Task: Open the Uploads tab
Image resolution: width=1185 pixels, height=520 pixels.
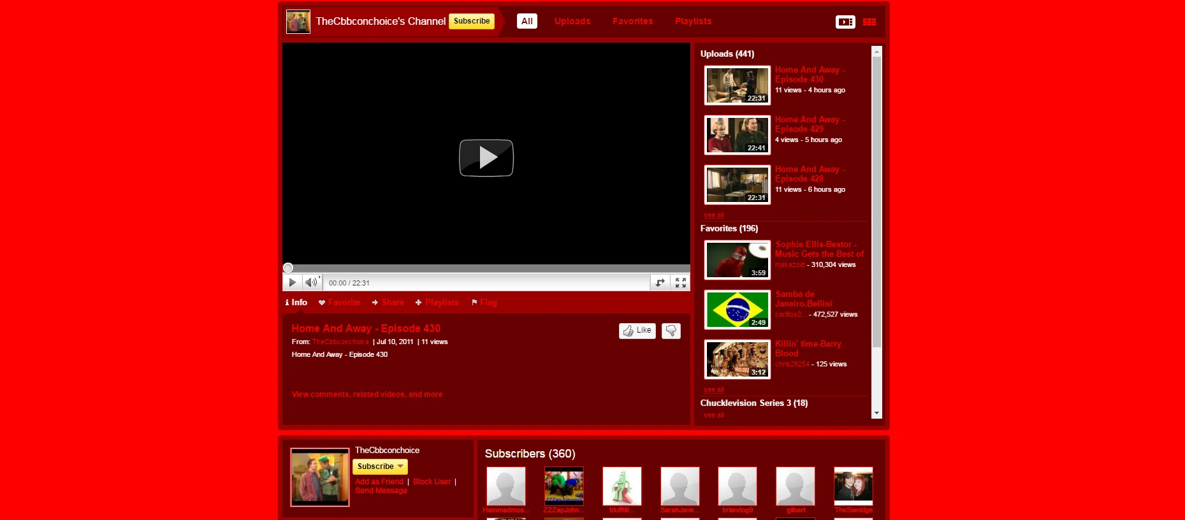Action: [x=572, y=21]
